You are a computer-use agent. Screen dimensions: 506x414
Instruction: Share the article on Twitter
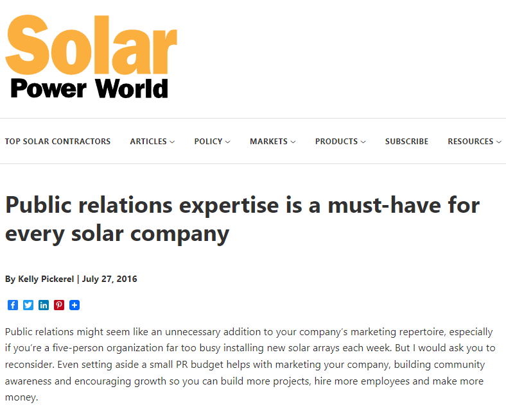click(28, 305)
